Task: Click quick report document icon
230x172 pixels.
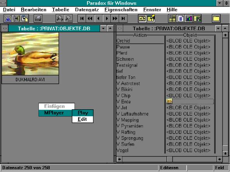Action: click(x=181, y=19)
